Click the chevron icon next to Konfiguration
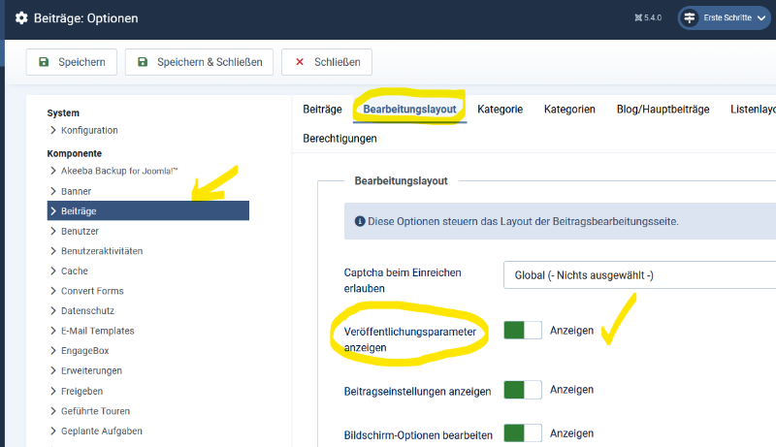This screenshot has width=776, height=447. click(52, 130)
